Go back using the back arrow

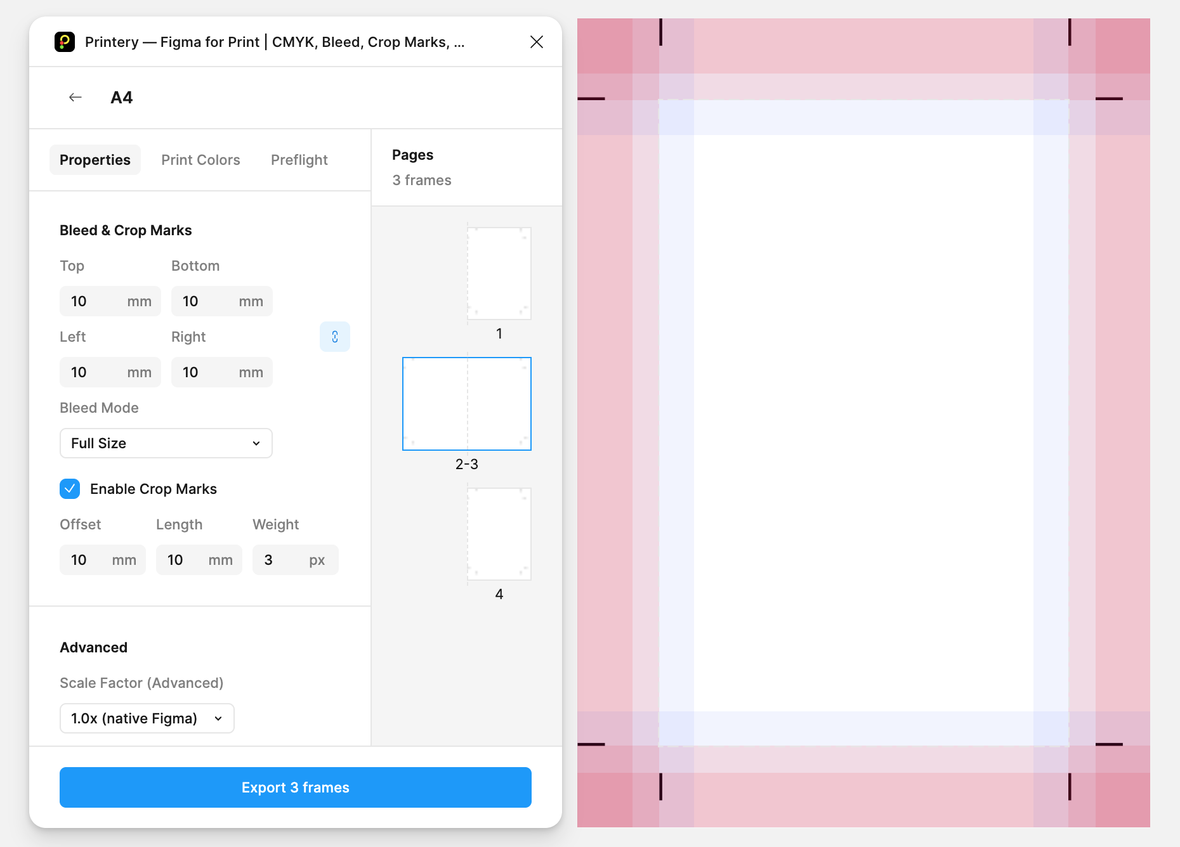[74, 97]
